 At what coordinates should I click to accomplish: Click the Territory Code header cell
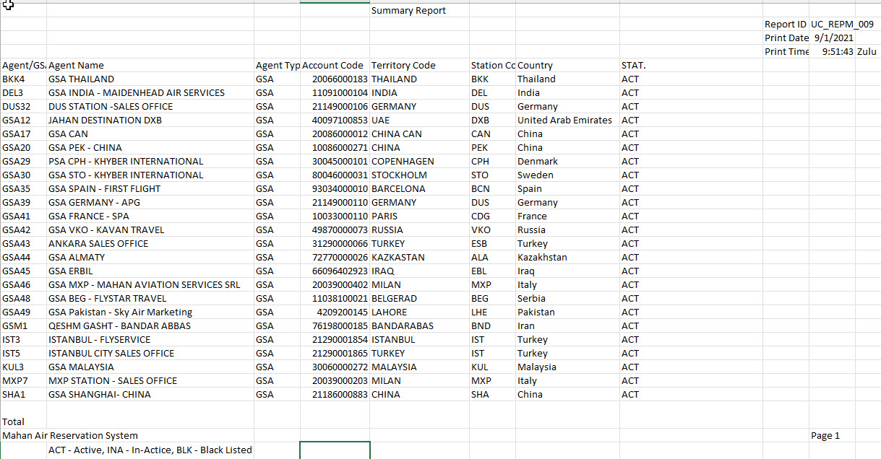click(x=403, y=66)
